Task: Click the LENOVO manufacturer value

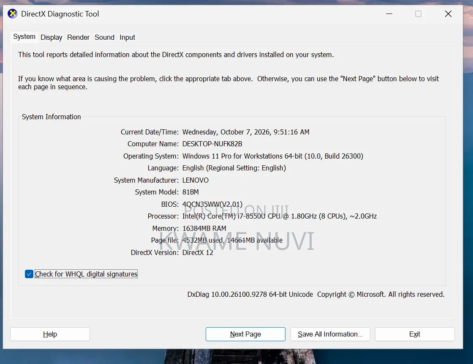Action: click(x=196, y=181)
